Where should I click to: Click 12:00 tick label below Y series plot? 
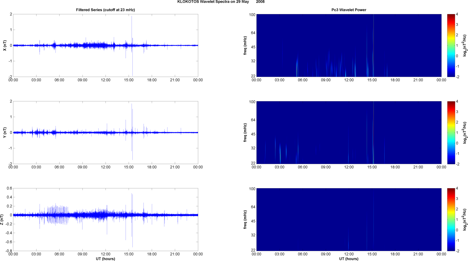point(105,167)
